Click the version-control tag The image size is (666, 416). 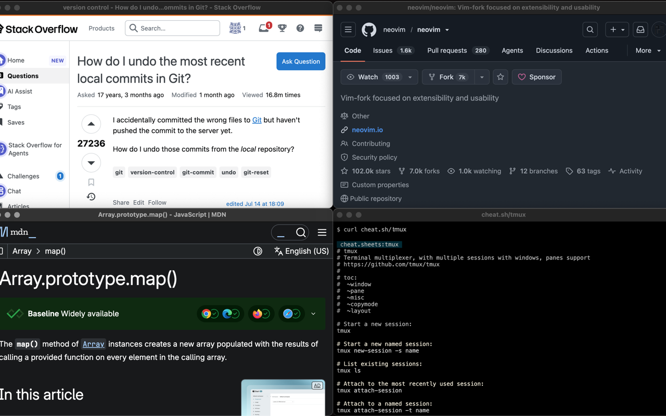(152, 172)
